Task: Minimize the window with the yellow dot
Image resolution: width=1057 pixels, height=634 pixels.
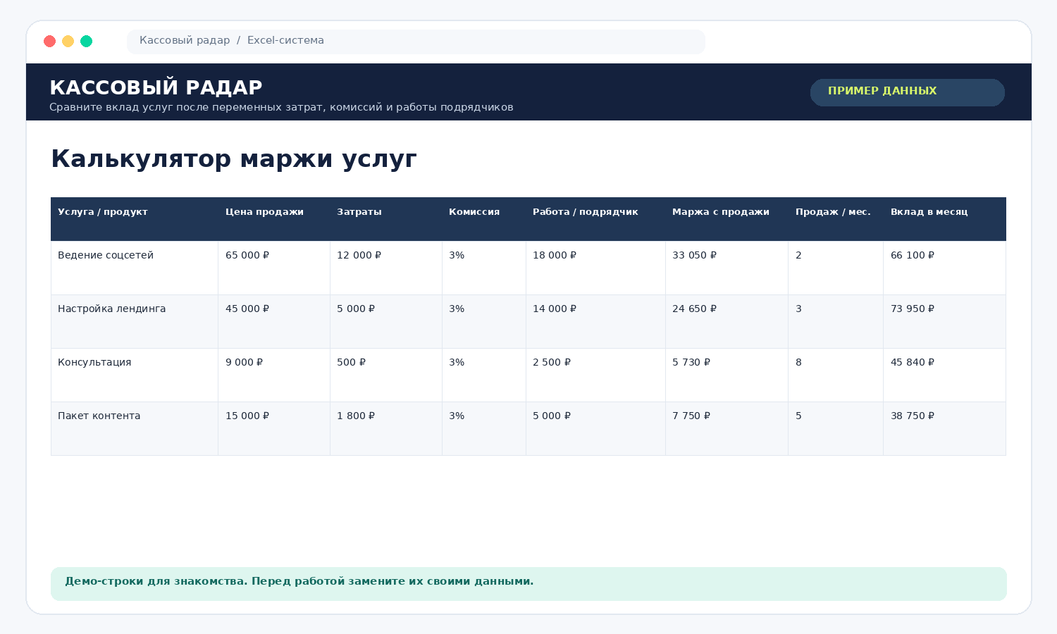Action: click(68, 41)
